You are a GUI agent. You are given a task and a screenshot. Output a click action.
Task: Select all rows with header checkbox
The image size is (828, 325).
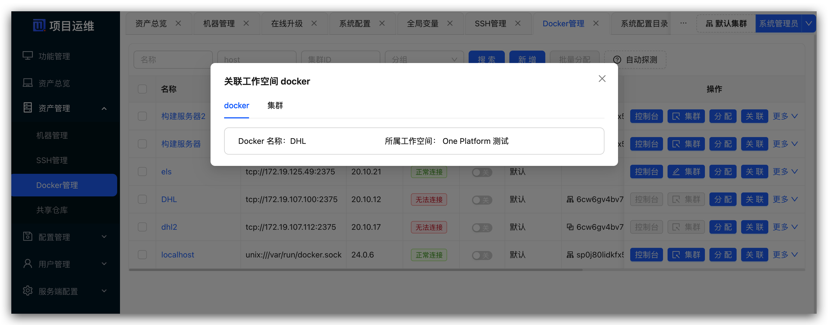click(142, 89)
